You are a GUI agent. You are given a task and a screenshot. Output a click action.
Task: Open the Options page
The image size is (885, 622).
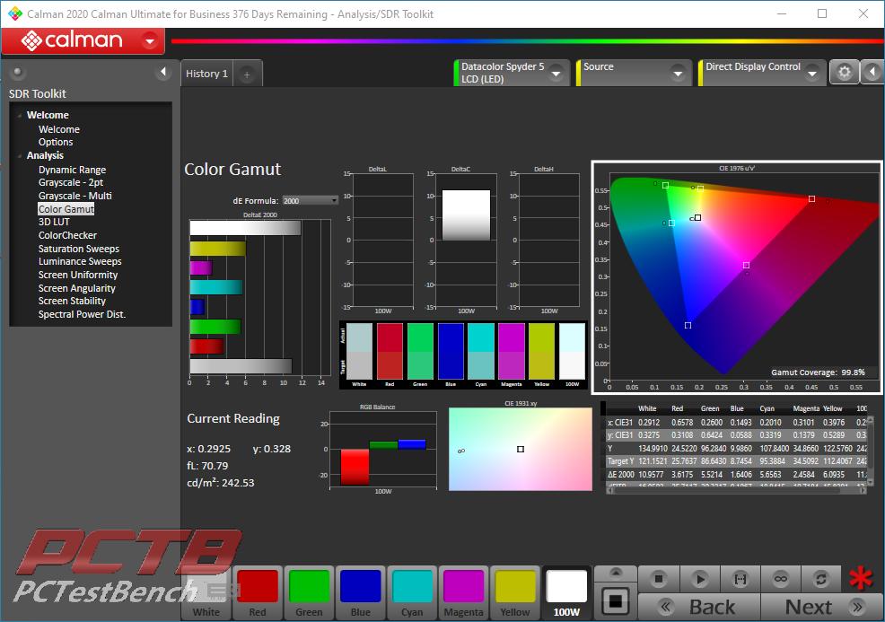pos(56,142)
